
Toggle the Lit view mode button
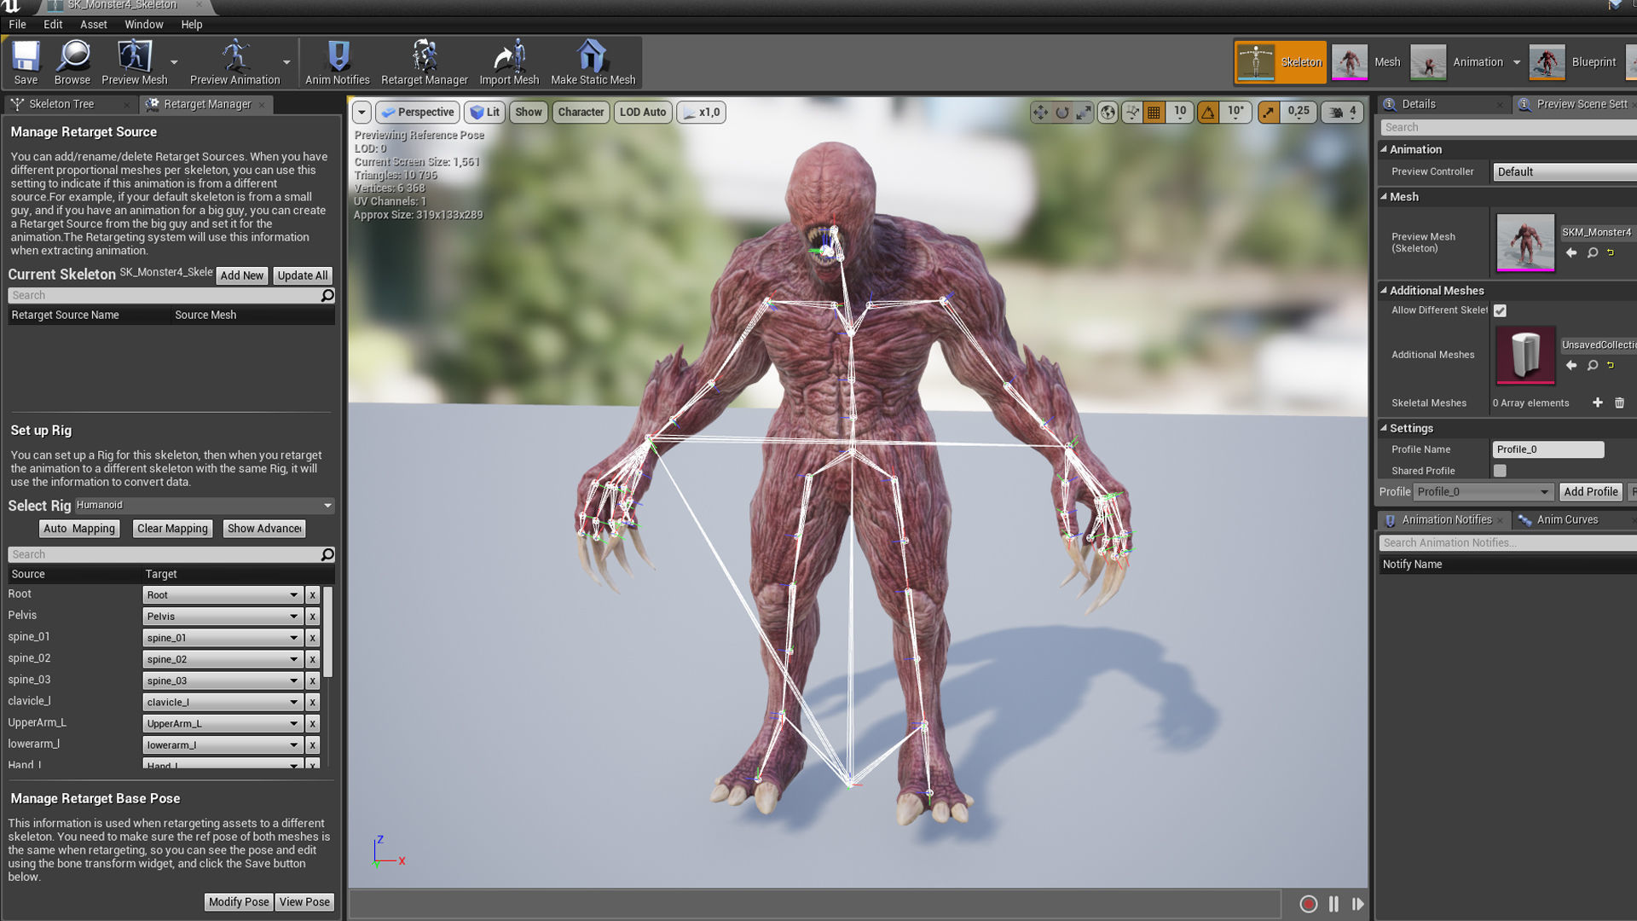[484, 112]
